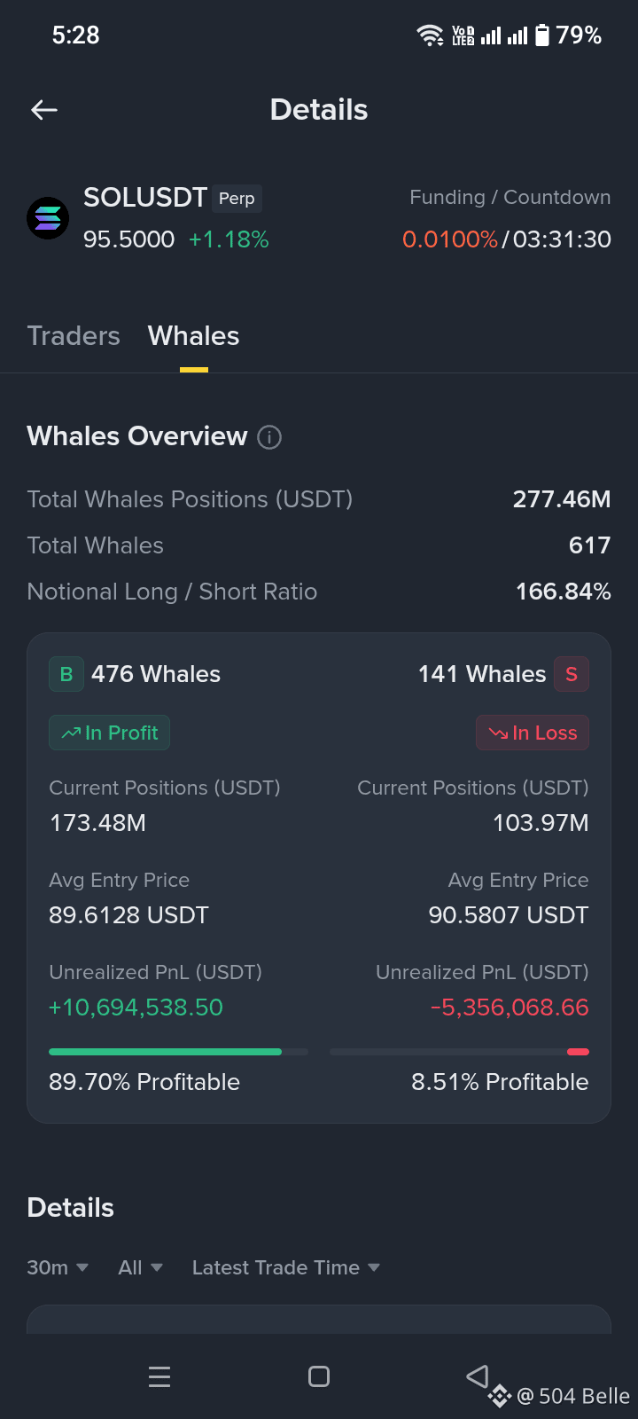Open the 30m timeframe dropdown
Viewport: 638px width, 1419px height.
(x=58, y=1267)
